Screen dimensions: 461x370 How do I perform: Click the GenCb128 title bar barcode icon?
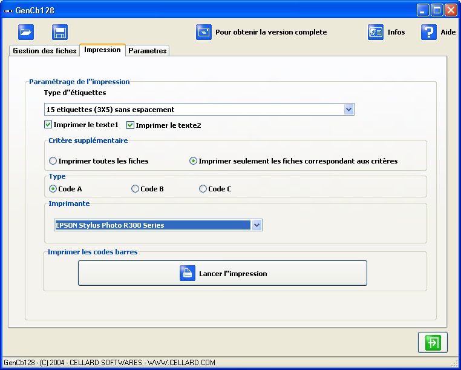tap(8, 10)
